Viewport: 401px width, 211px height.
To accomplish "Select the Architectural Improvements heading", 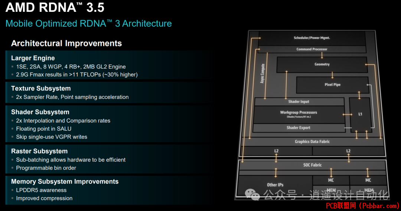I will coord(66,43).
